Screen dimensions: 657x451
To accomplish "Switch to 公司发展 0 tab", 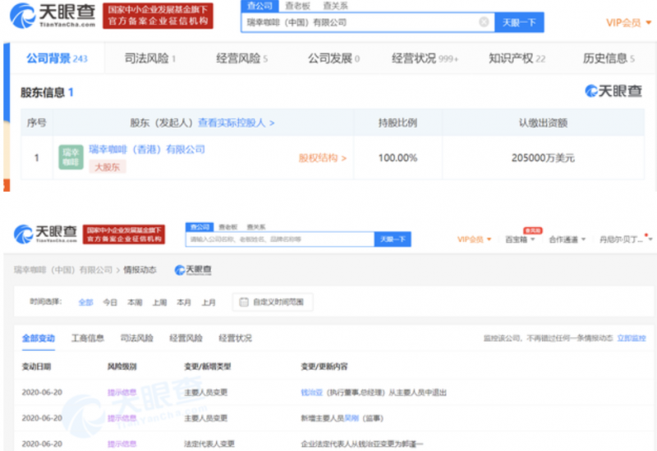I will [x=334, y=58].
